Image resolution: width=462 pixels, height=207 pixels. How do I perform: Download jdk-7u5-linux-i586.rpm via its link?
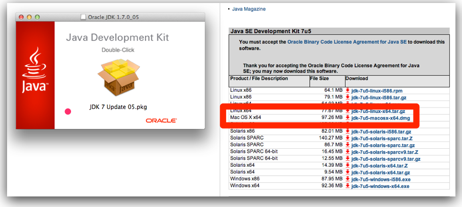[x=377, y=90]
